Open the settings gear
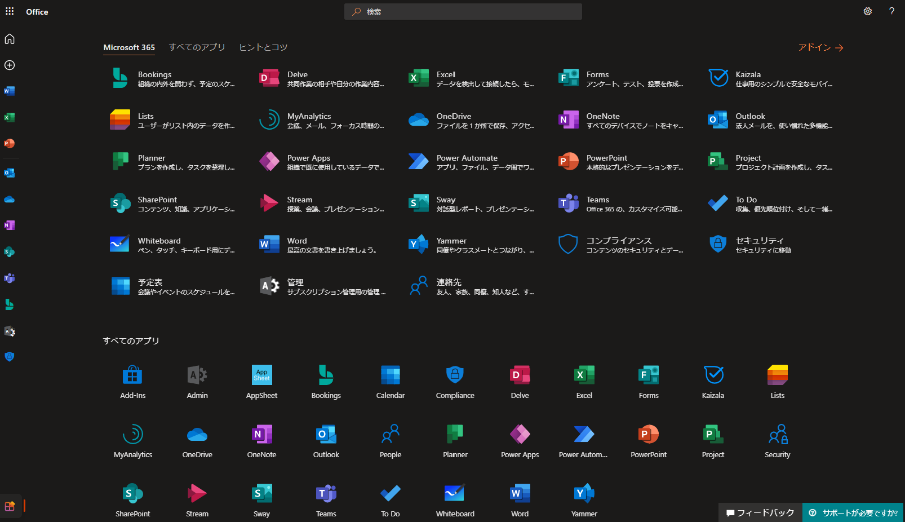 coord(868,11)
